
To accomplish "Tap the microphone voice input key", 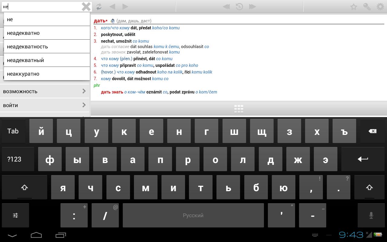I will click(371, 215).
